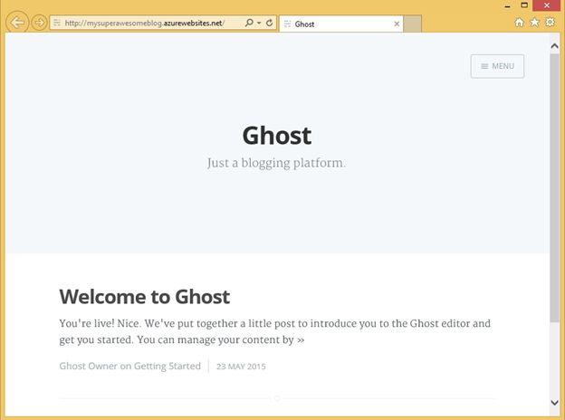Click the » read more link
This screenshot has height=420, width=565.
(301, 340)
